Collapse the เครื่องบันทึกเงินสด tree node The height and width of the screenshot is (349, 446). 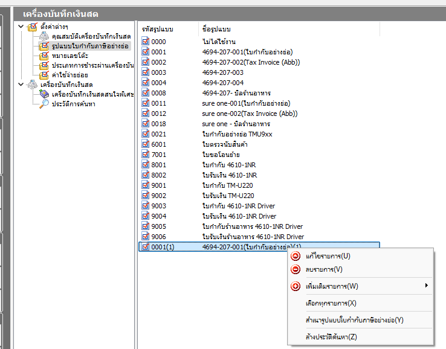22,85
